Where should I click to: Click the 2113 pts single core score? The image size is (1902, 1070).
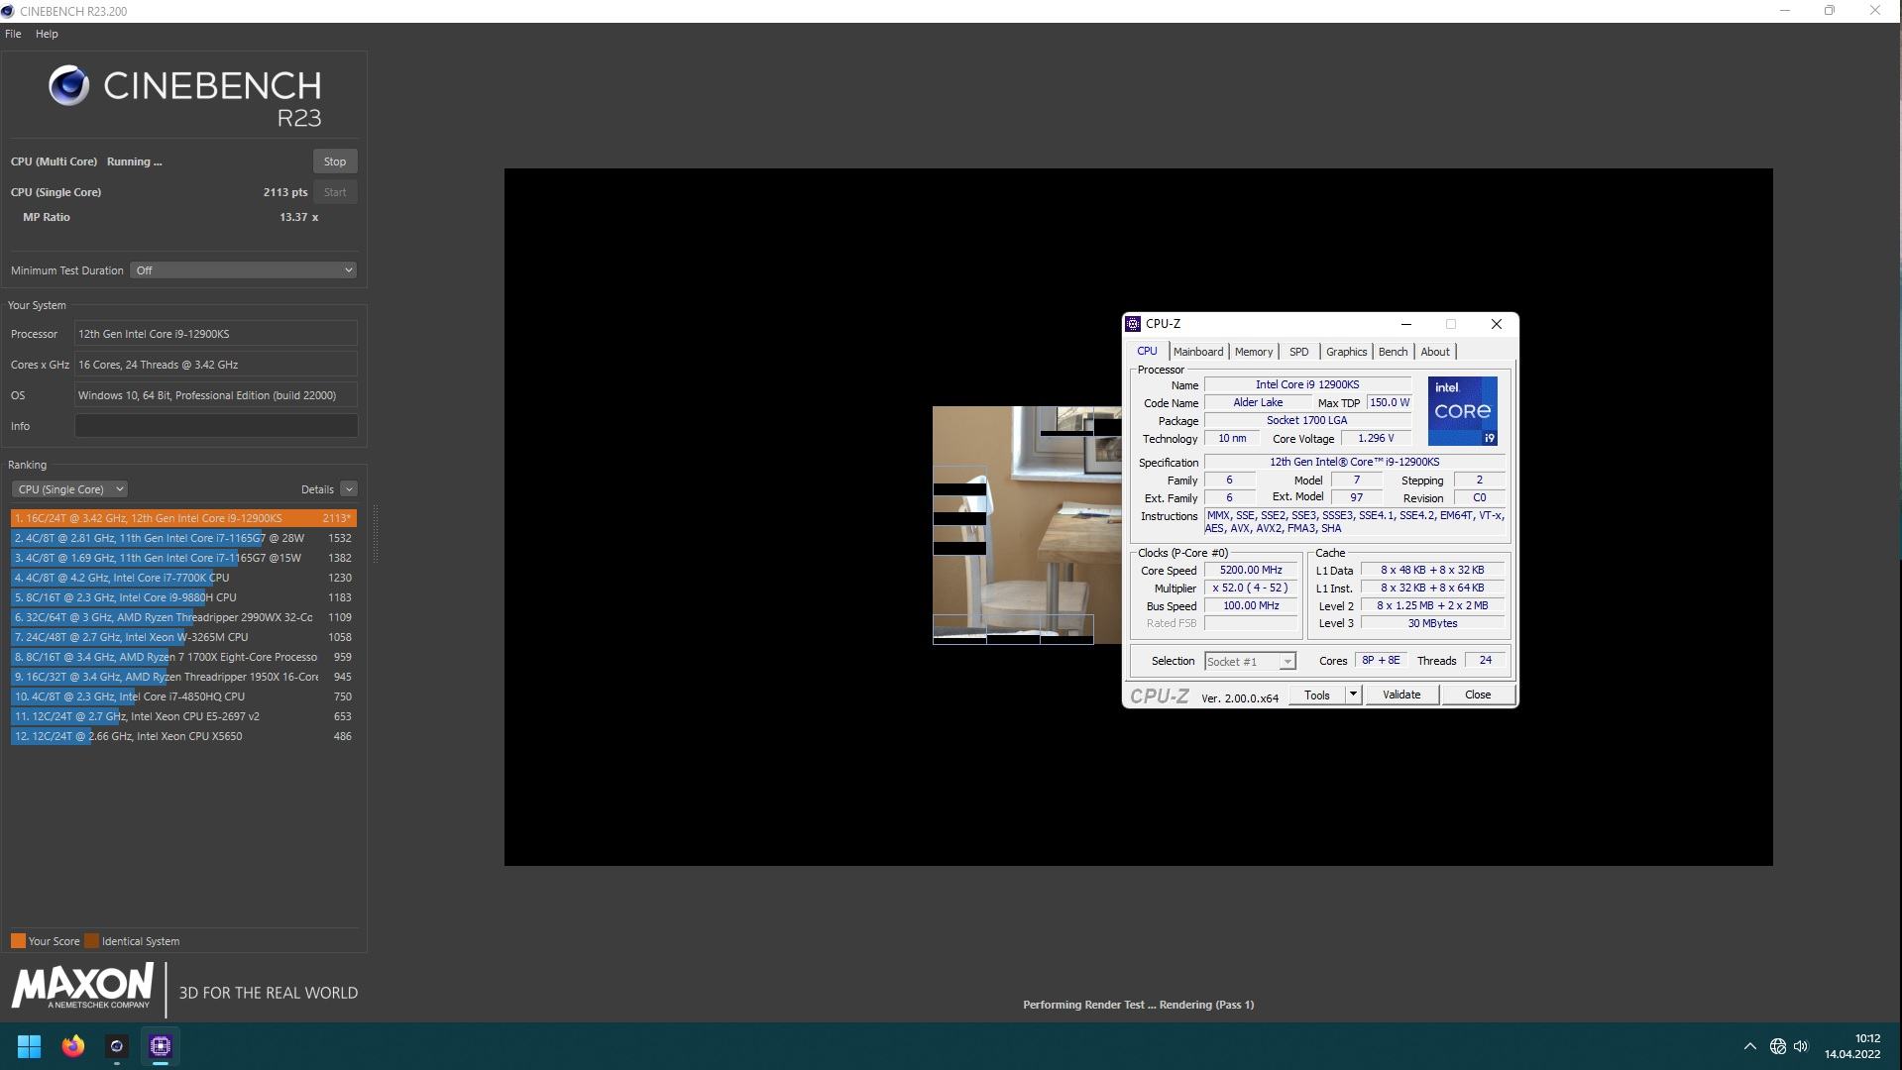tap(285, 192)
